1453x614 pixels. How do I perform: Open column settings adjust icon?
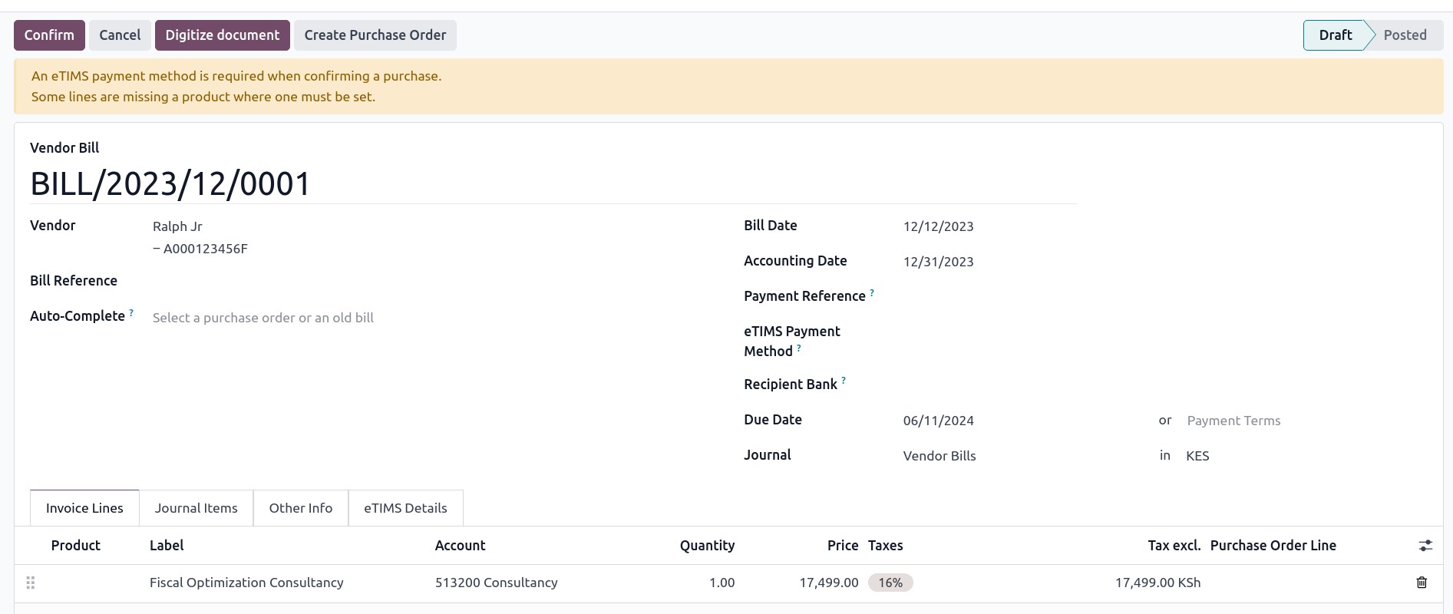pyautogui.click(x=1425, y=546)
